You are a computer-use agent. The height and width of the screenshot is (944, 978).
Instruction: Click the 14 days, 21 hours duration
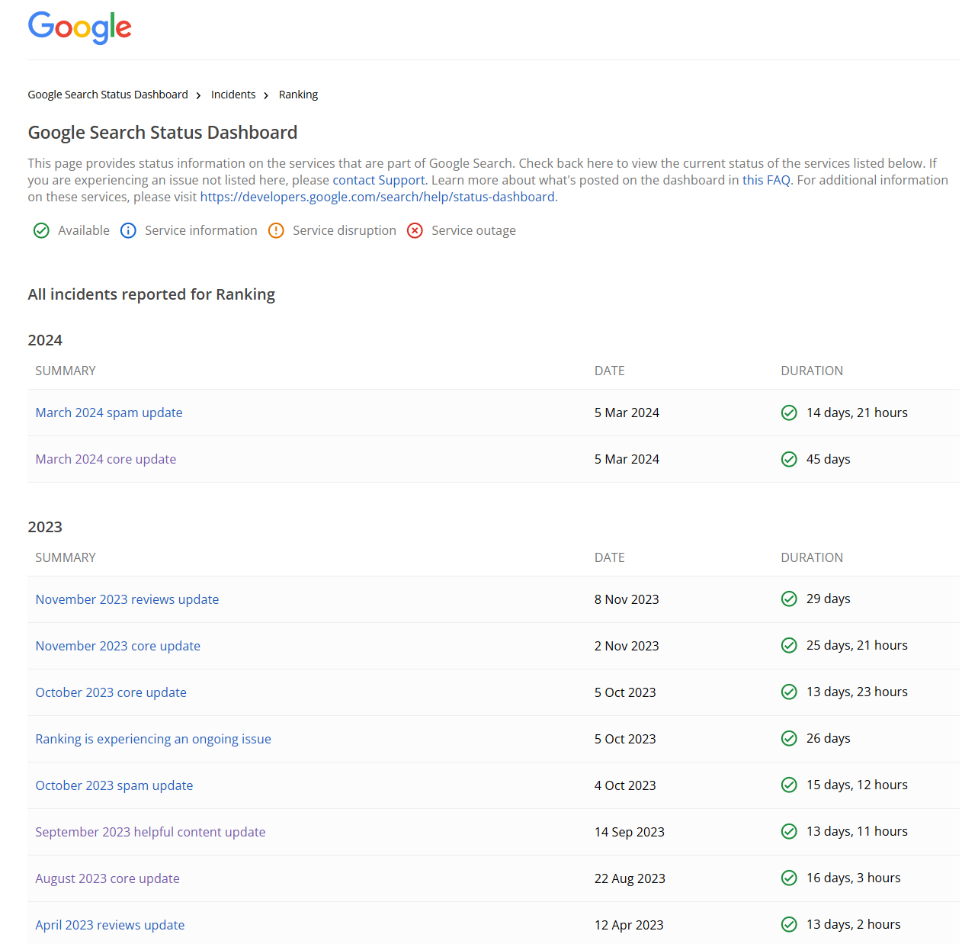tap(857, 413)
